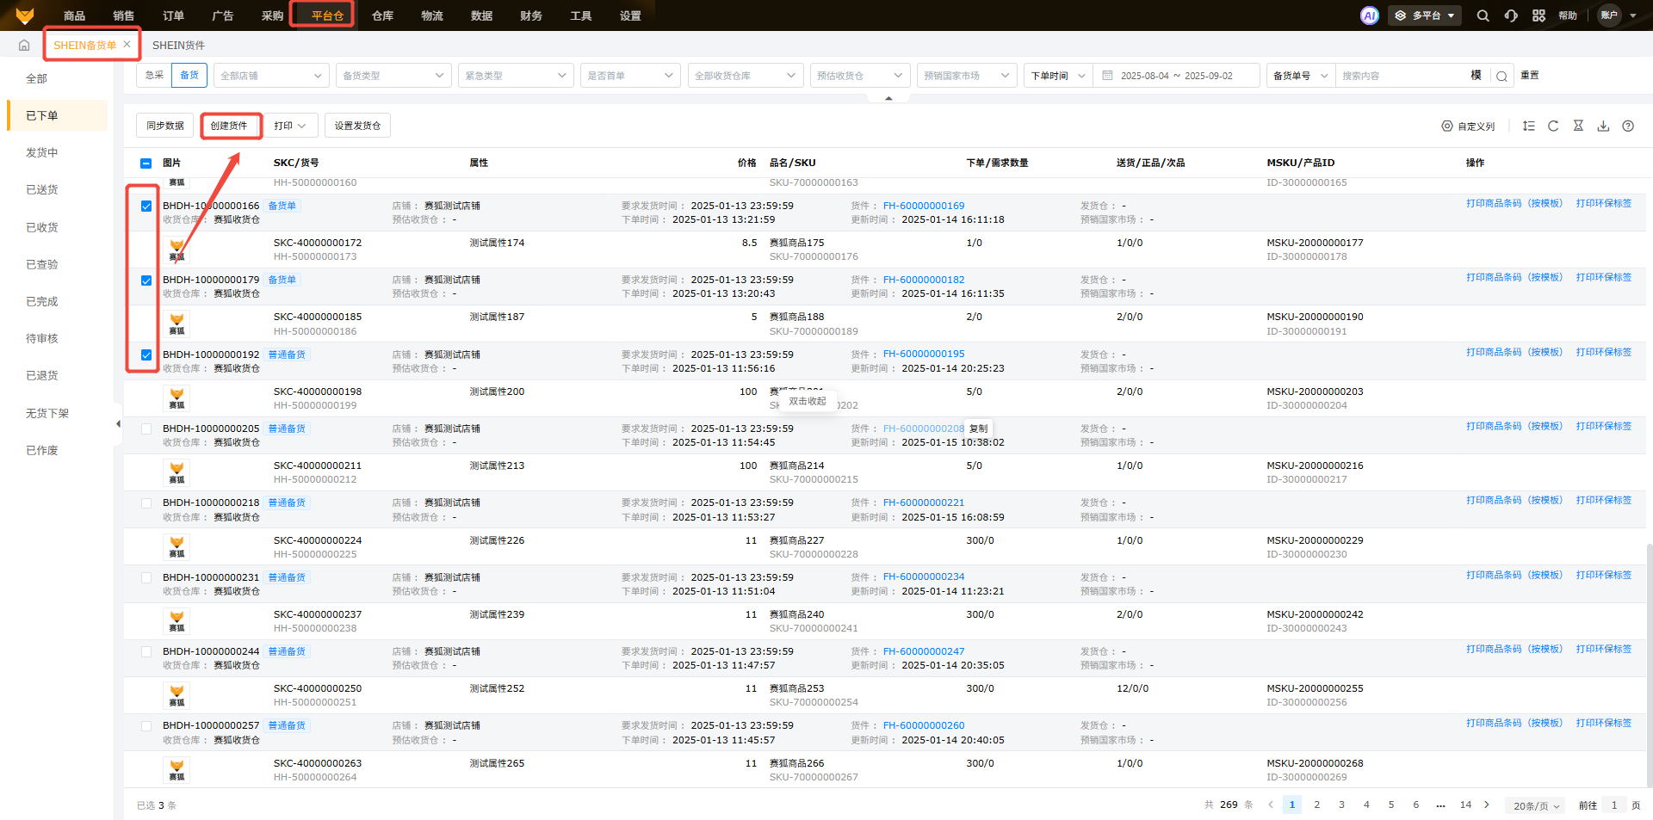Open the AI assistant icon
The height and width of the screenshot is (820, 1653).
[1369, 15]
